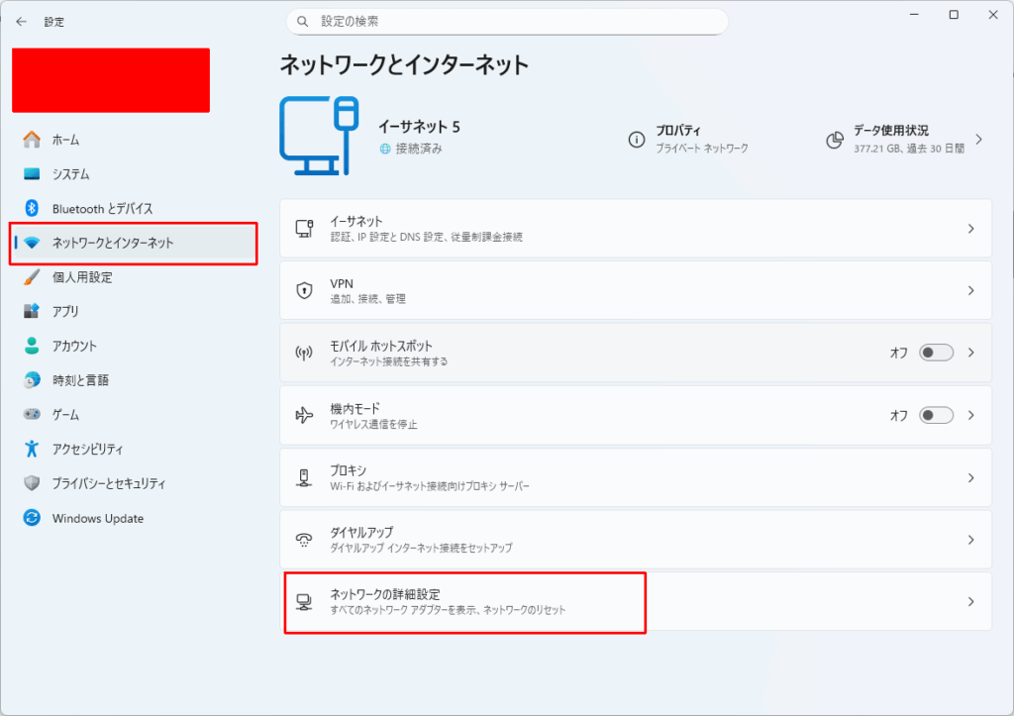Open the イーサネット 5 connection header
The height and width of the screenshot is (716, 1014).
pyautogui.click(x=419, y=128)
